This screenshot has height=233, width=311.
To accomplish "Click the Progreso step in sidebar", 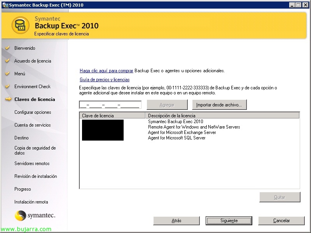I will tap(23, 189).
